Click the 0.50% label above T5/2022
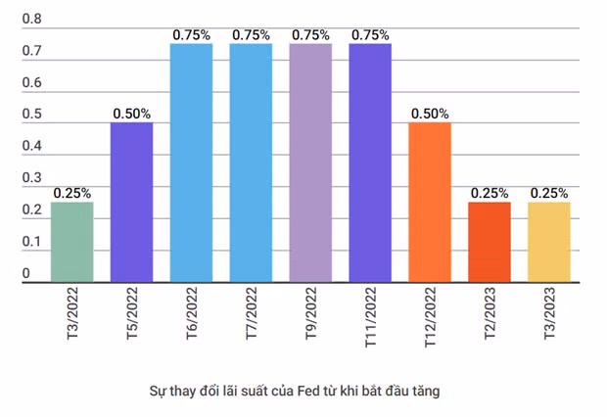This screenshot has height=417, width=607. (131, 114)
